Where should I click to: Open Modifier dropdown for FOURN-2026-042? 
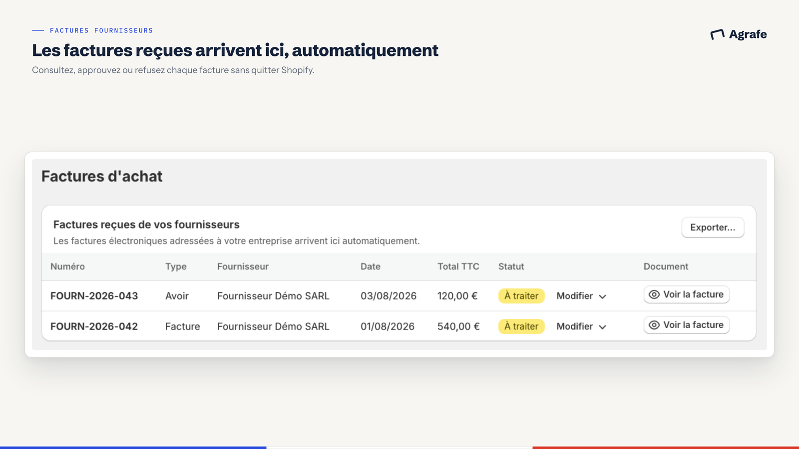pos(581,326)
